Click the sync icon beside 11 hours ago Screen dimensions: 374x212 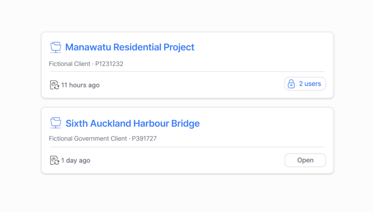54,85
